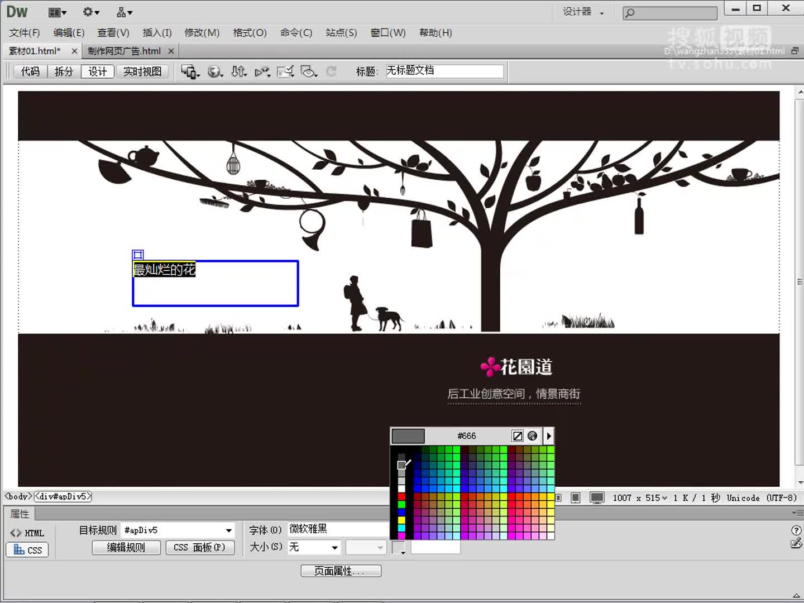This screenshot has height=603, width=804.
Task: Open the Extend Dreamweaver gear menu
Action: pyautogui.click(x=90, y=12)
